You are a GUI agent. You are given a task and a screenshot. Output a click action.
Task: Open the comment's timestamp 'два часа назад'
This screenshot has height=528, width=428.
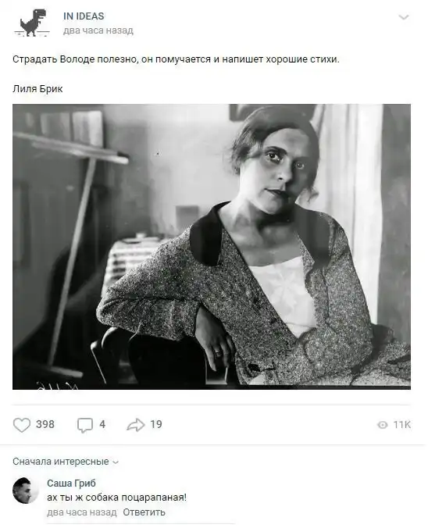tap(82, 512)
